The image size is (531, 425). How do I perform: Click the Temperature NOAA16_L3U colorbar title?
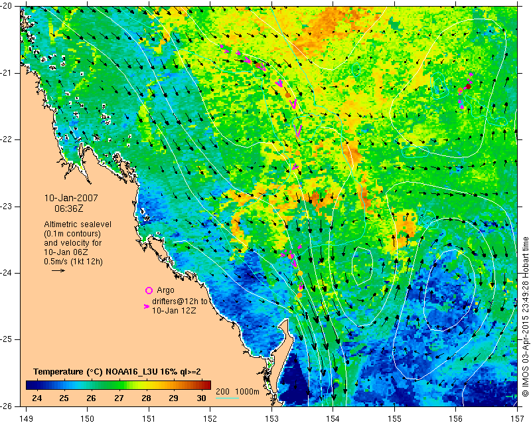click(117, 371)
